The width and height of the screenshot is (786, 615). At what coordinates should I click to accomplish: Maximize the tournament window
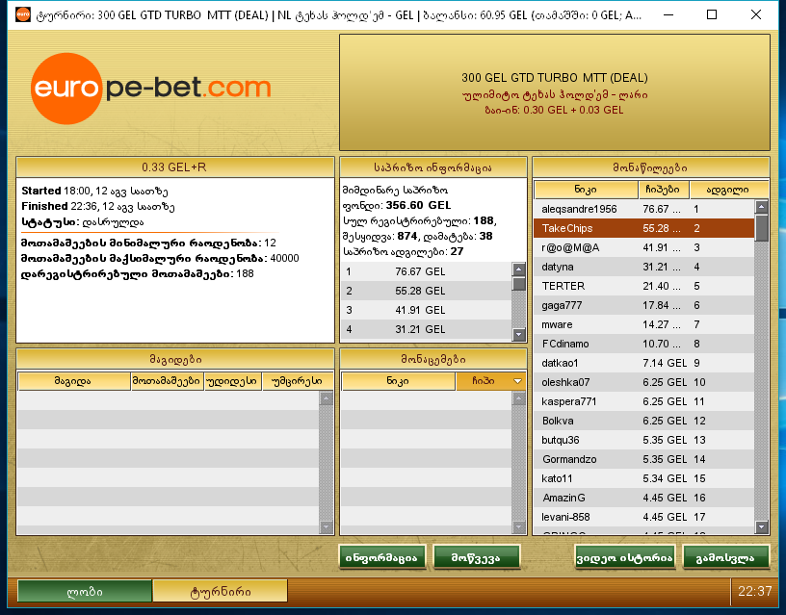(x=711, y=15)
